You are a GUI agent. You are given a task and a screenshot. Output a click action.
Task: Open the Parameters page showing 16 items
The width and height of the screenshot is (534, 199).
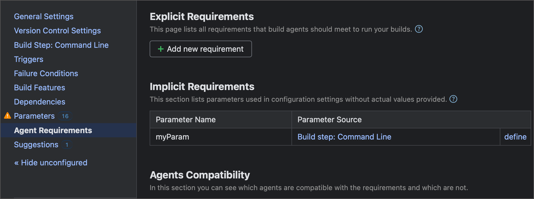coord(34,116)
